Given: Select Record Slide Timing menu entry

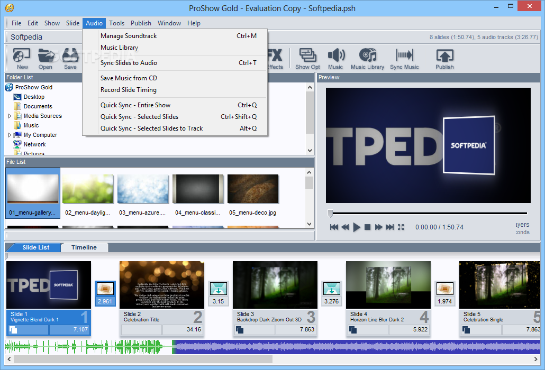Looking at the screenshot, I should coord(175,90).
